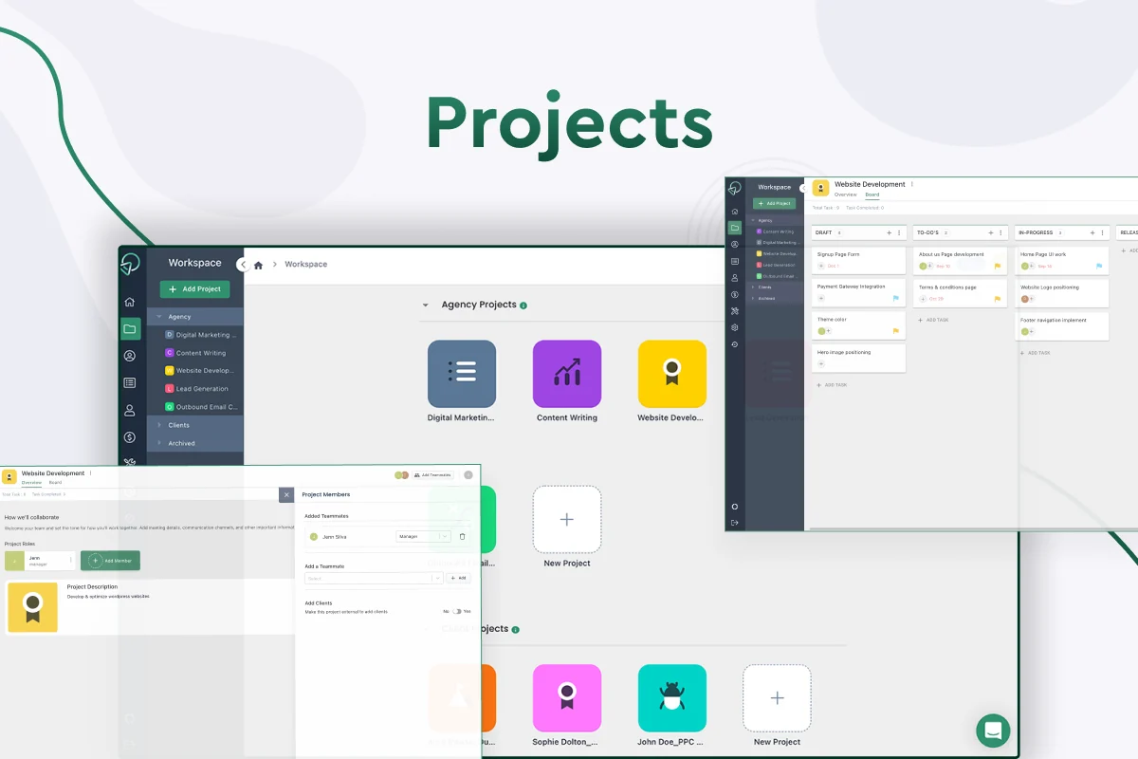The width and height of the screenshot is (1138, 759).
Task: Toggle the Add Clients No/Yes switch
Action: [x=456, y=611]
